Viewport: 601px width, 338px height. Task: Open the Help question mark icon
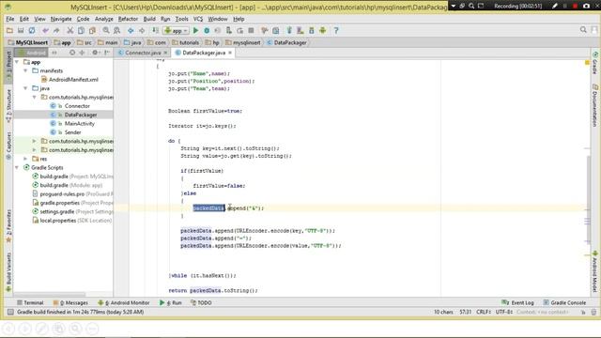(336, 30)
